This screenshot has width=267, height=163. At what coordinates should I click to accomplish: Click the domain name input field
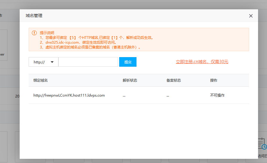coord(88,62)
